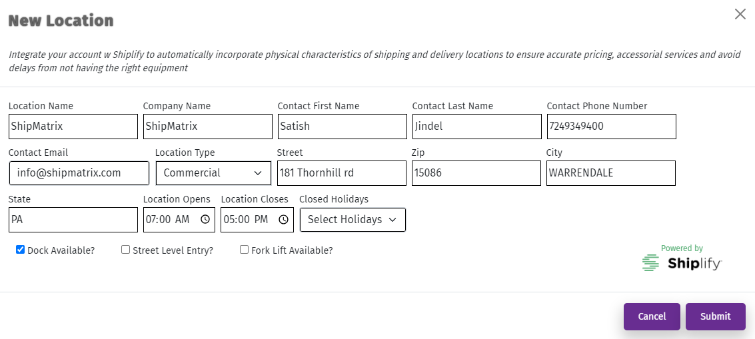Viewport: 755px width, 339px height.
Task: Edit the Contact First Name field
Action: click(x=343, y=127)
